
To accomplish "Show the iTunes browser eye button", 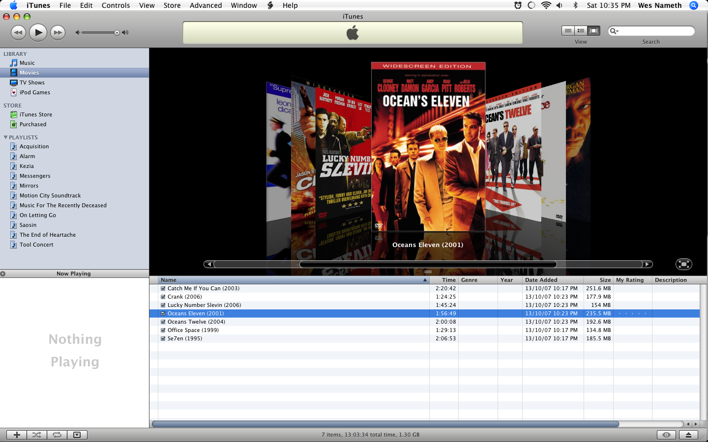I will click(x=666, y=435).
